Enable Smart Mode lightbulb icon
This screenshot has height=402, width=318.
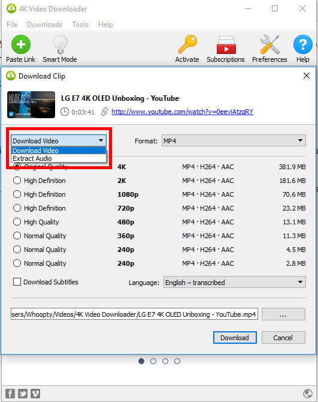coord(60,44)
